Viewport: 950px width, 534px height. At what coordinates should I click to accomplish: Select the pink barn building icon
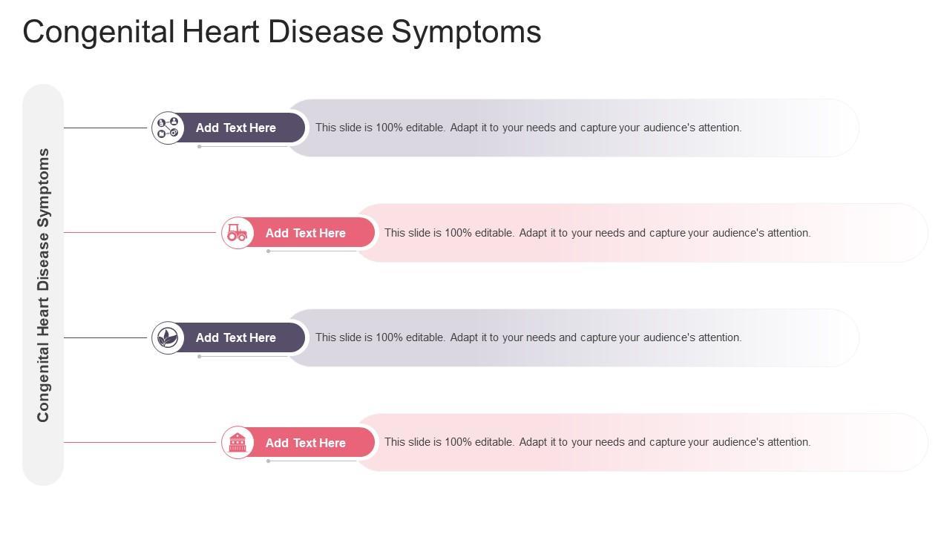237,443
